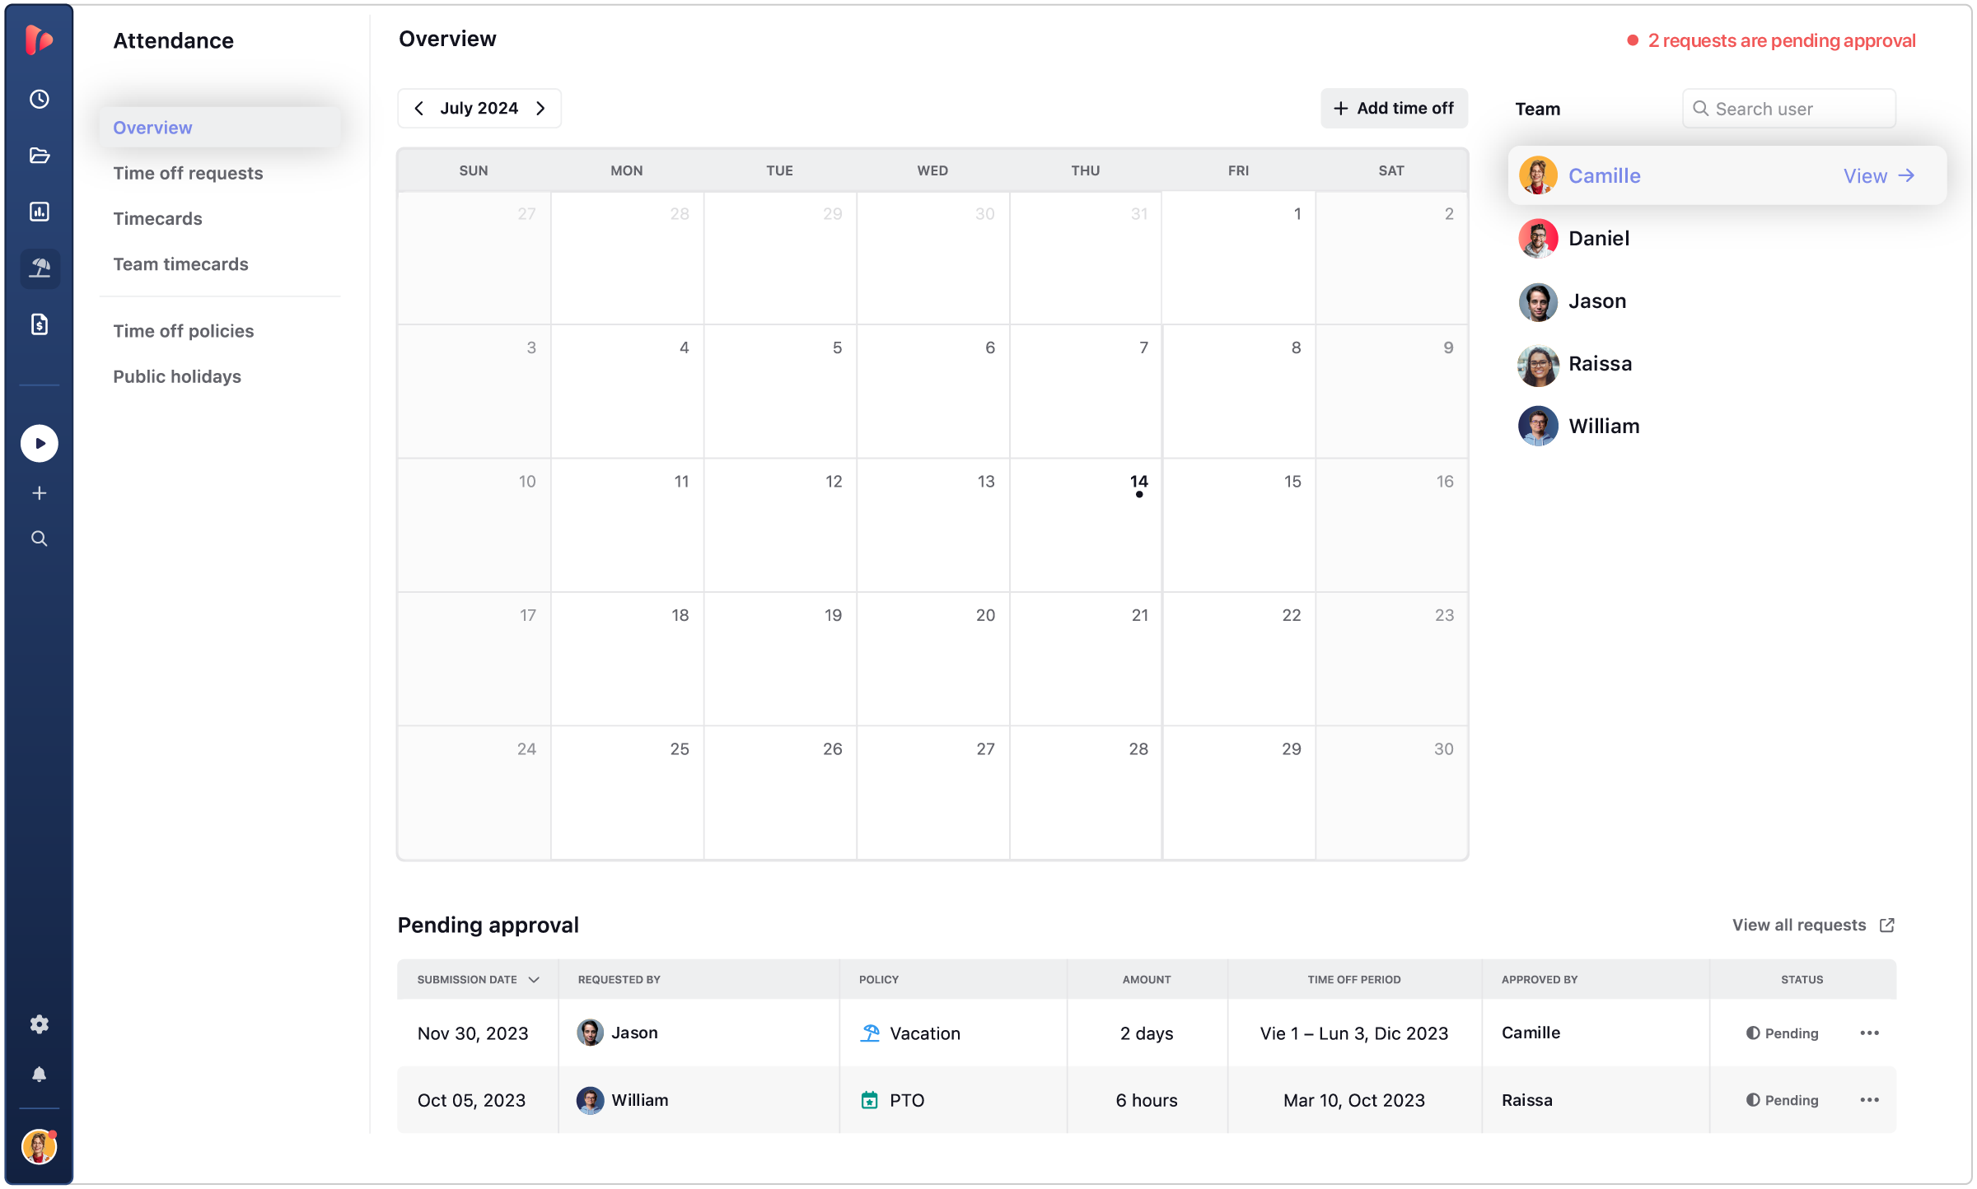Sort by Submission Date column arrow

(534, 979)
